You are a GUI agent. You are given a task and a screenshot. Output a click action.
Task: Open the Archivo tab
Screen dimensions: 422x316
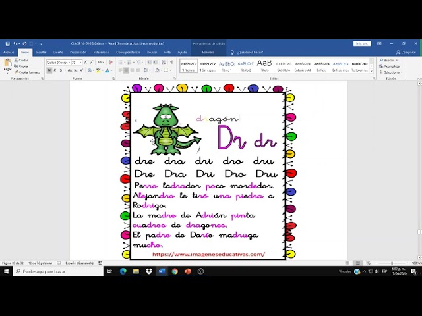tap(9, 53)
